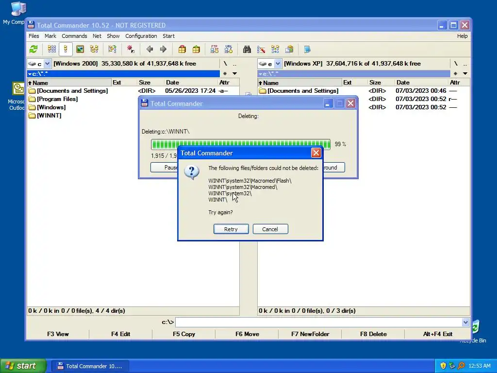Switch to brief file names view icon
This screenshot has height=373, width=497.
[52, 49]
